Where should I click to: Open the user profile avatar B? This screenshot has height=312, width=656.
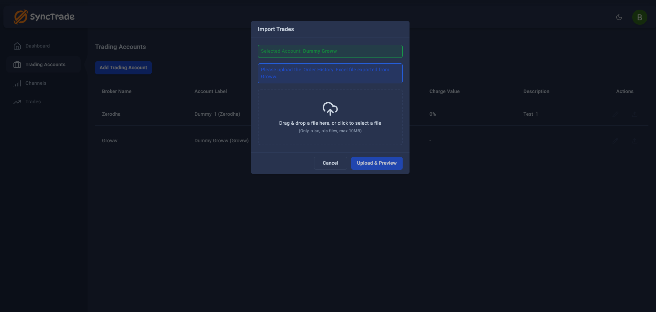pyautogui.click(x=639, y=17)
